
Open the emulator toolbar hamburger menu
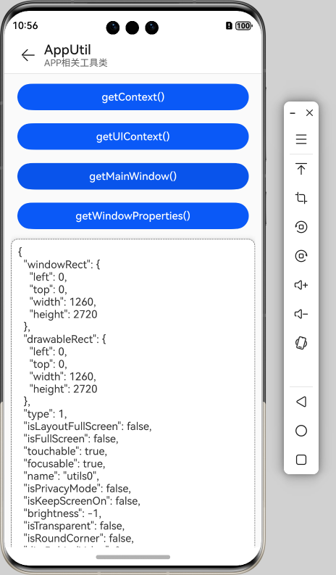click(x=301, y=139)
